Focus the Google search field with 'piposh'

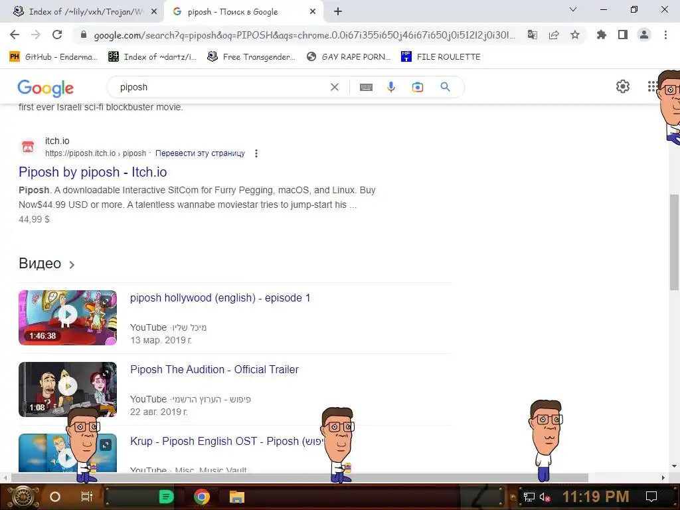pyautogui.click(x=221, y=87)
